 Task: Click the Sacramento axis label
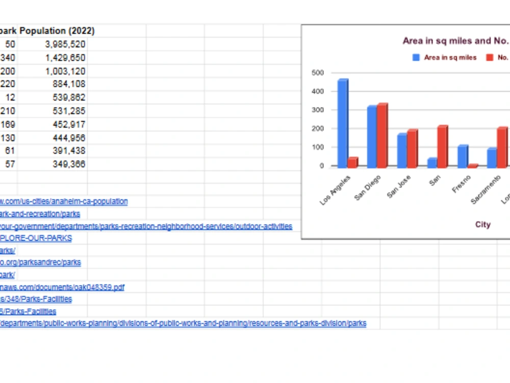486,190
